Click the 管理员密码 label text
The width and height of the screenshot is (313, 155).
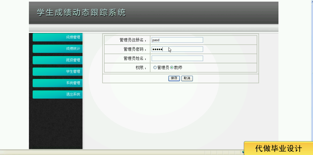coord(135,49)
